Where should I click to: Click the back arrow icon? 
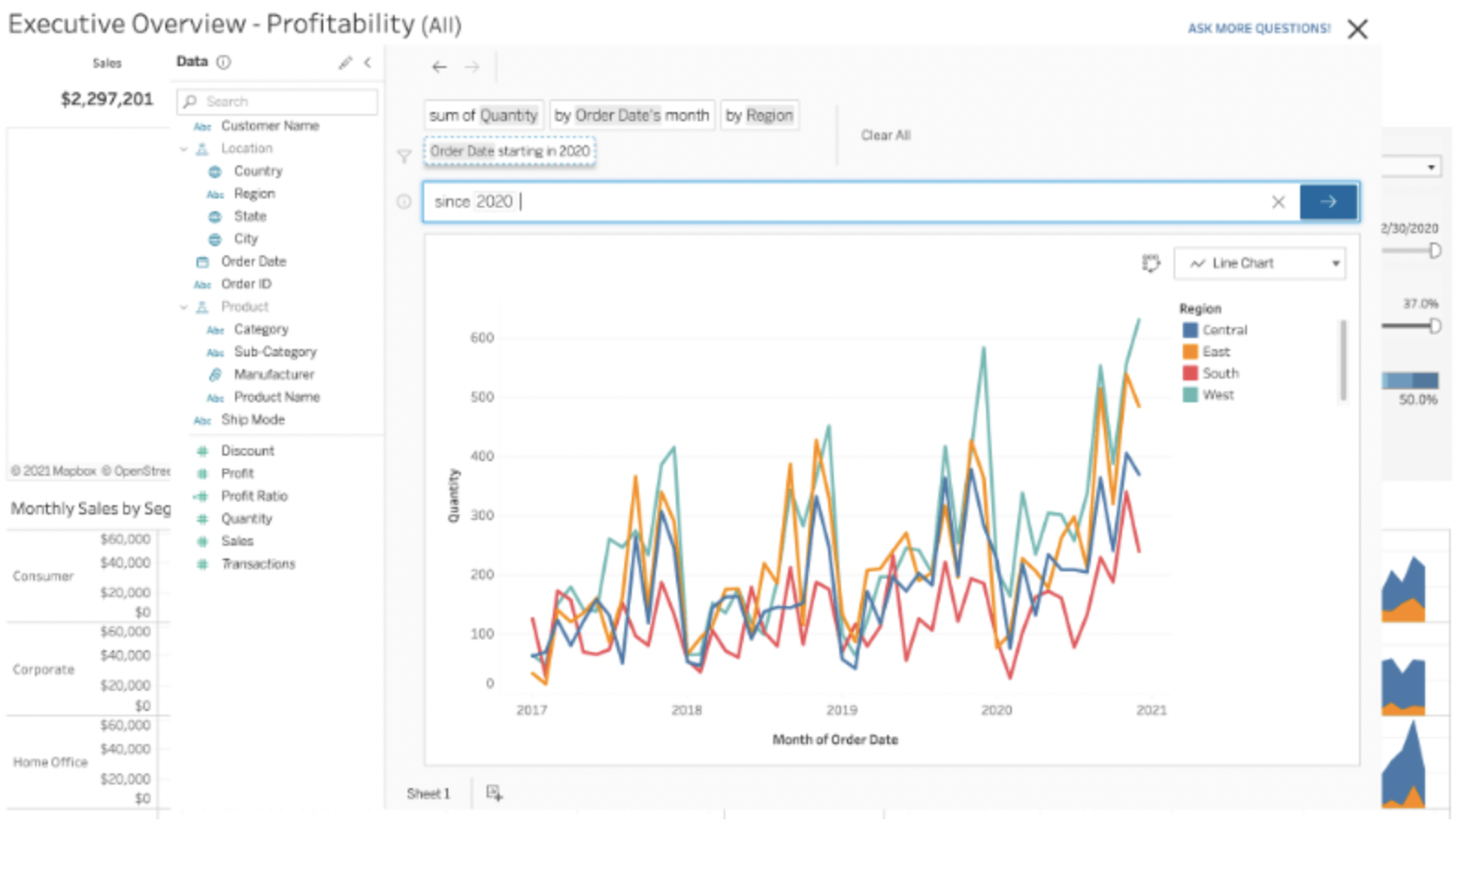(x=439, y=66)
